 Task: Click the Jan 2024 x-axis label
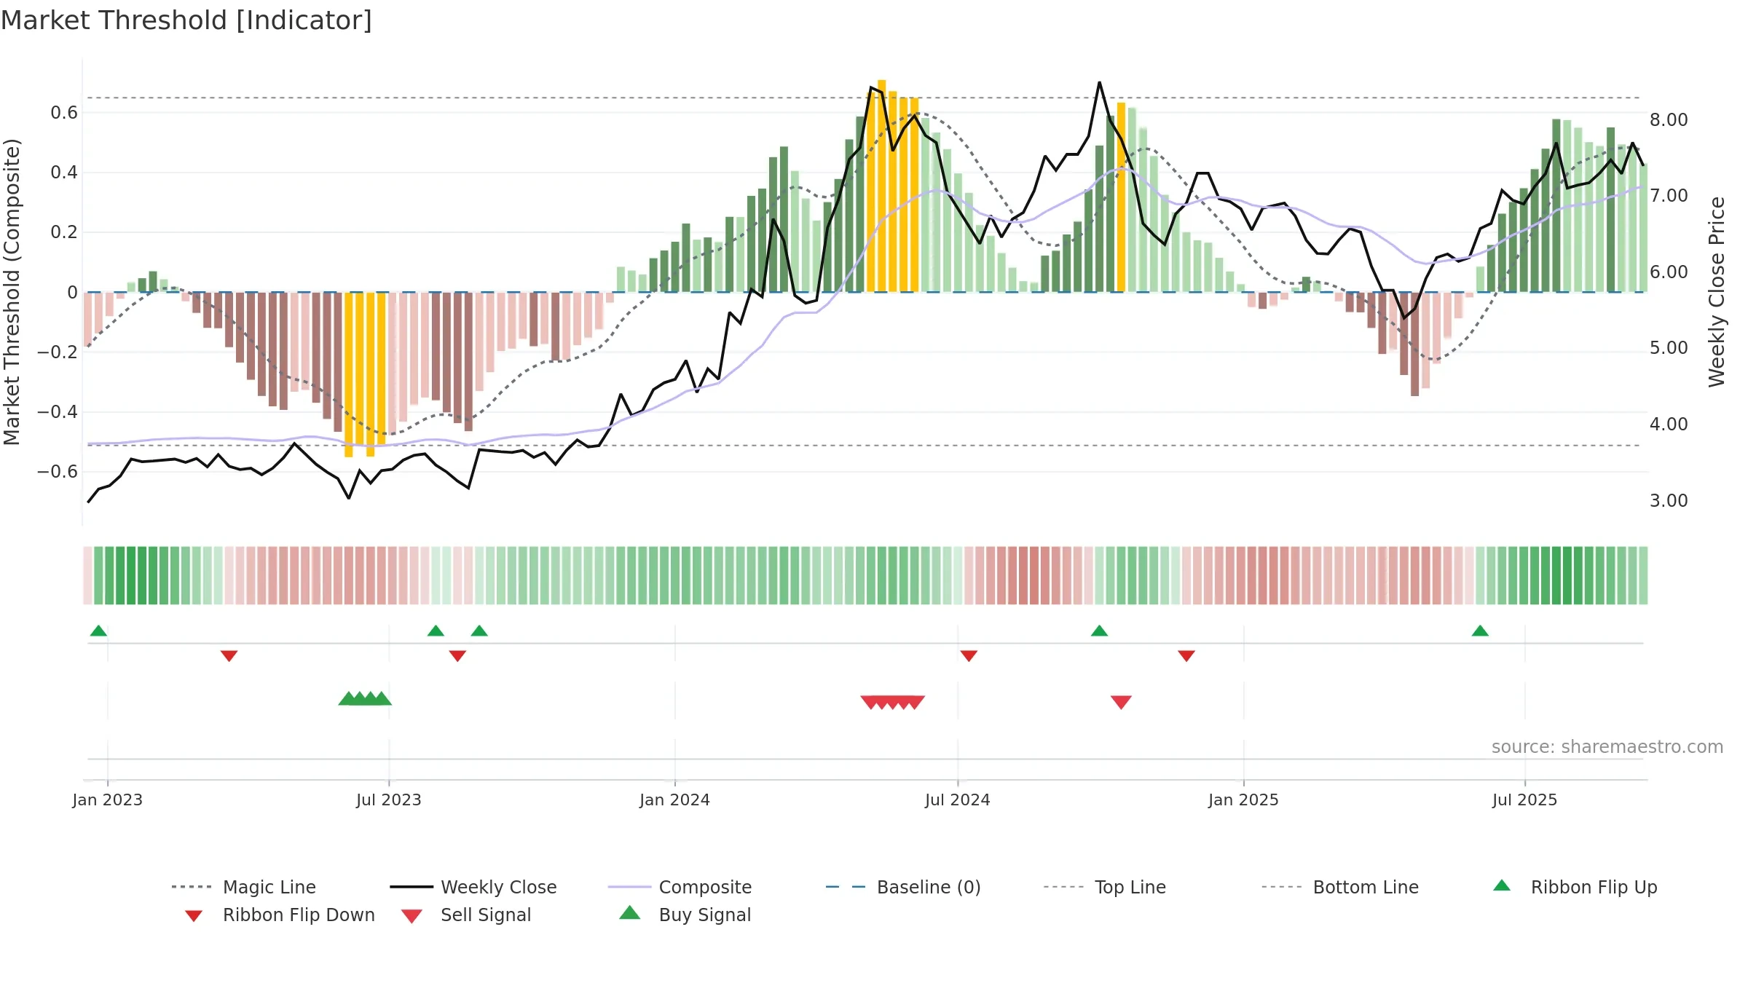[675, 800]
